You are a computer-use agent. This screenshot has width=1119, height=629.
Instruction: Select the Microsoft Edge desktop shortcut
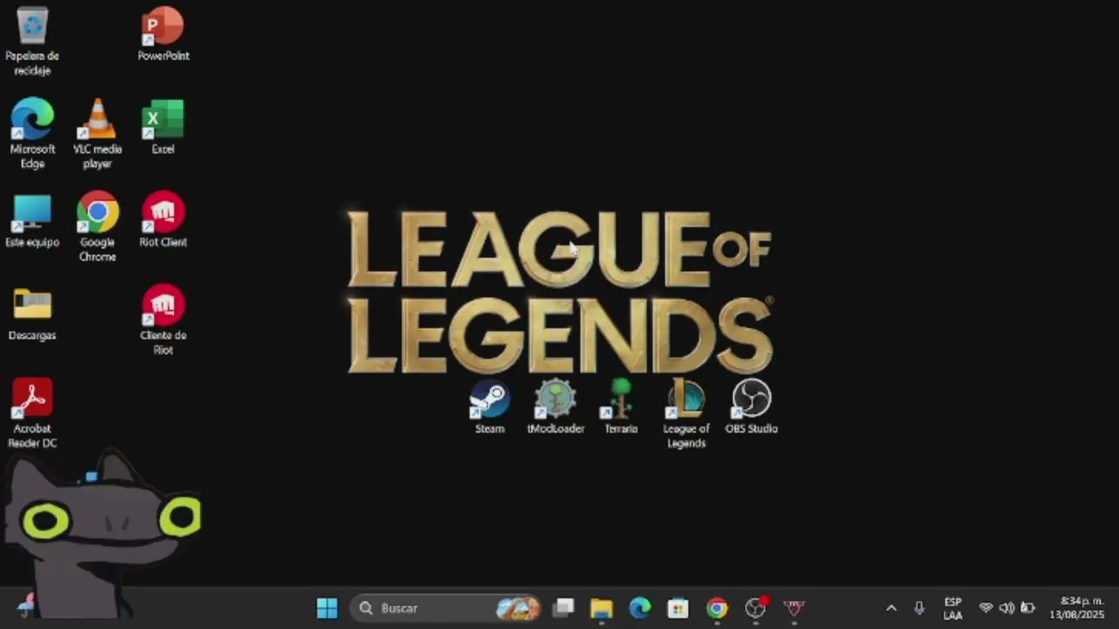[32, 134]
